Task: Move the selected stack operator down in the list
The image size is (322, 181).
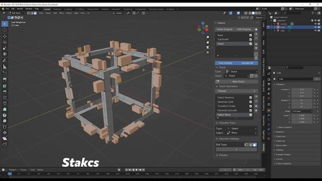Action: (x=256, y=111)
